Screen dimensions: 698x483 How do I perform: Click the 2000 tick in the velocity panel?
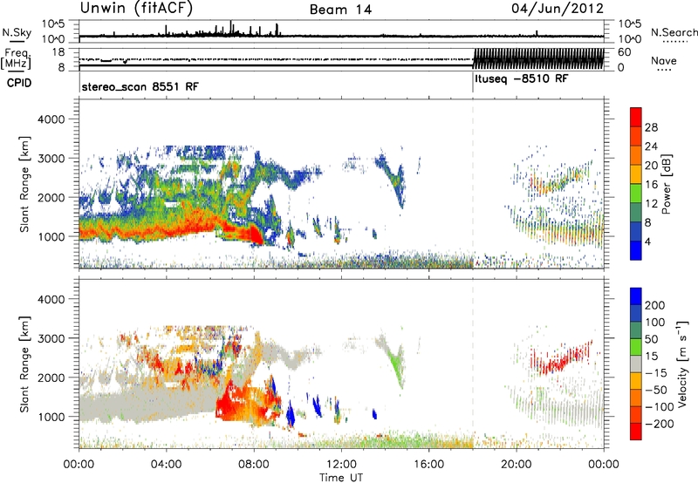point(51,378)
